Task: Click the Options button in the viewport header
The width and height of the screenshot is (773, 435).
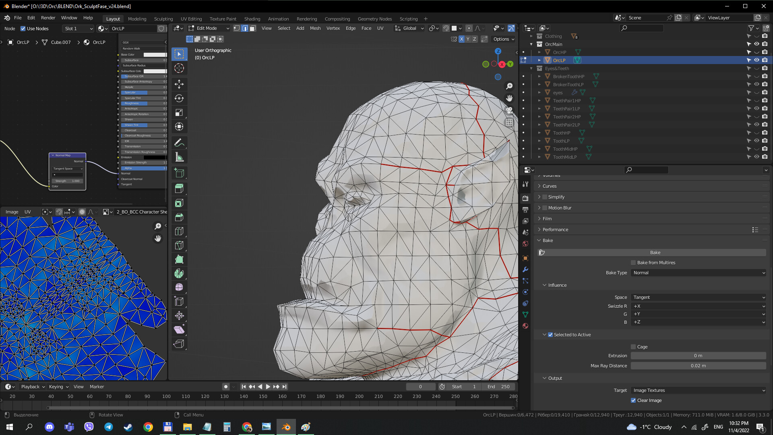Action: [x=503, y=39]
